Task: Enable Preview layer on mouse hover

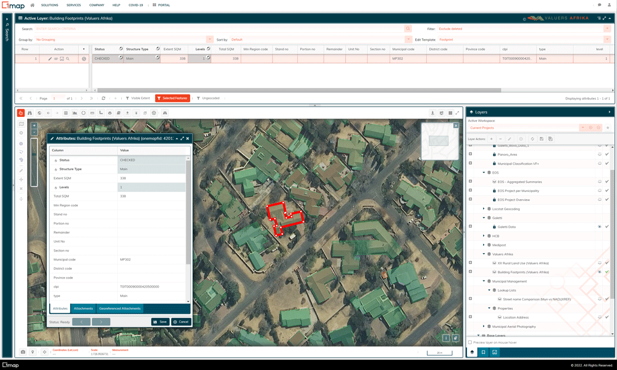Action: [x=470, y=342]
